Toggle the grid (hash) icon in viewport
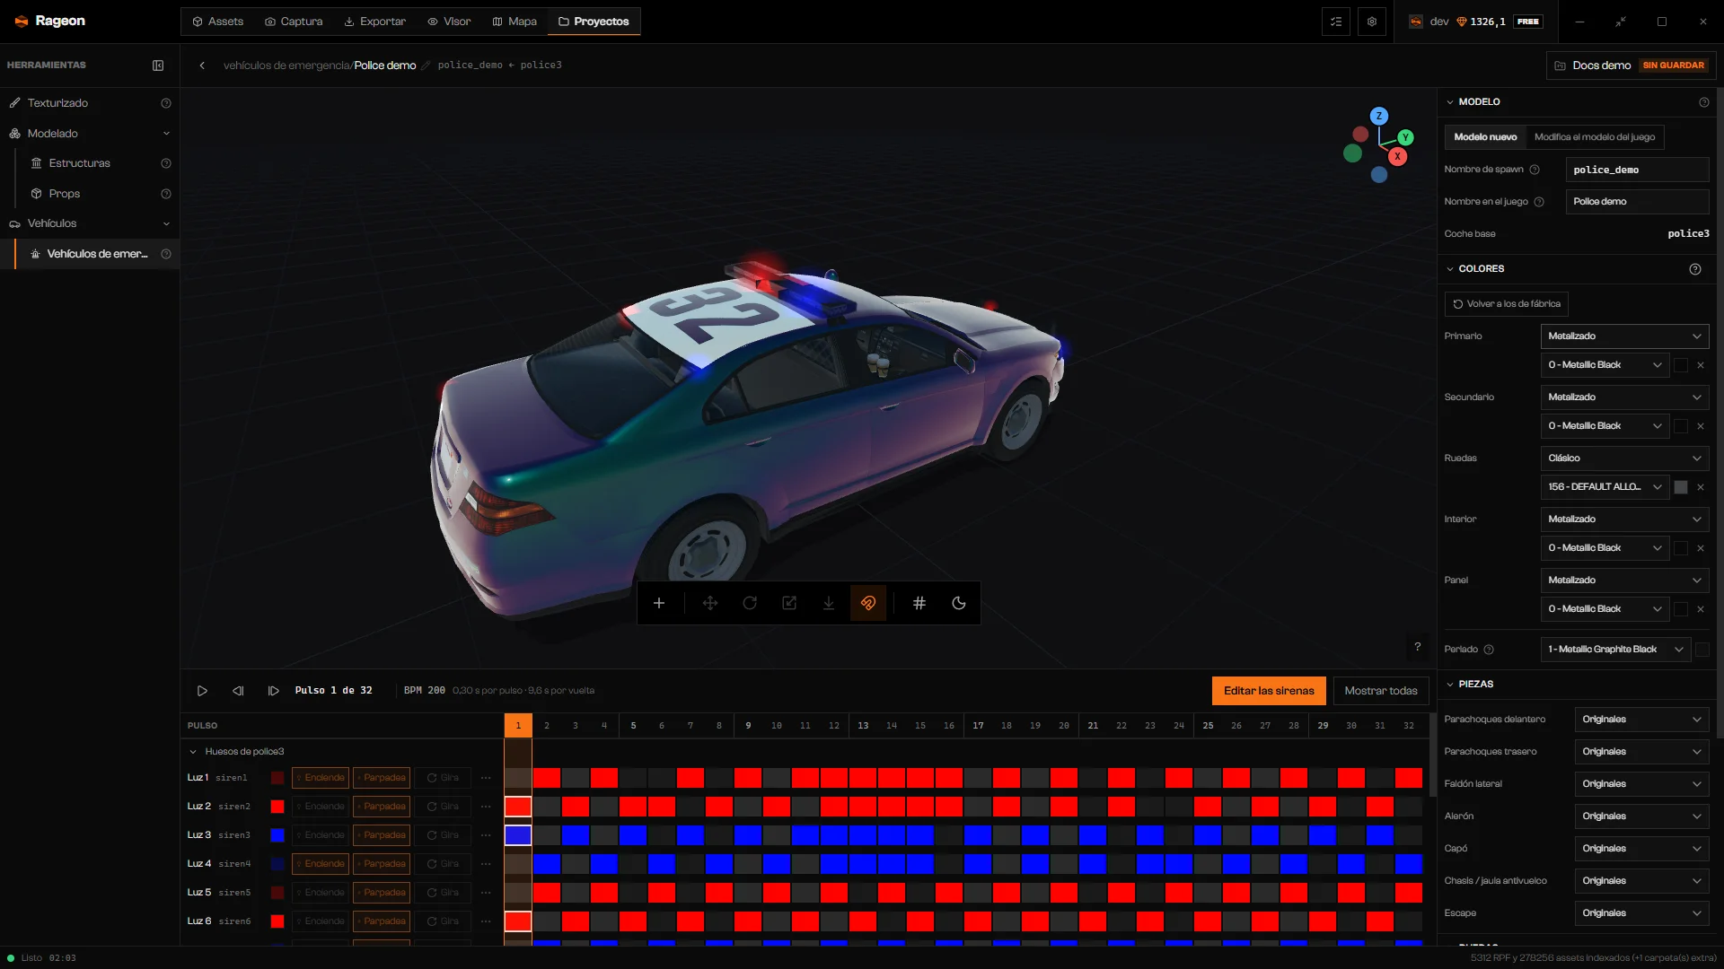The width and height of the screenshot is (1724, 969). [x=919, y=603]
